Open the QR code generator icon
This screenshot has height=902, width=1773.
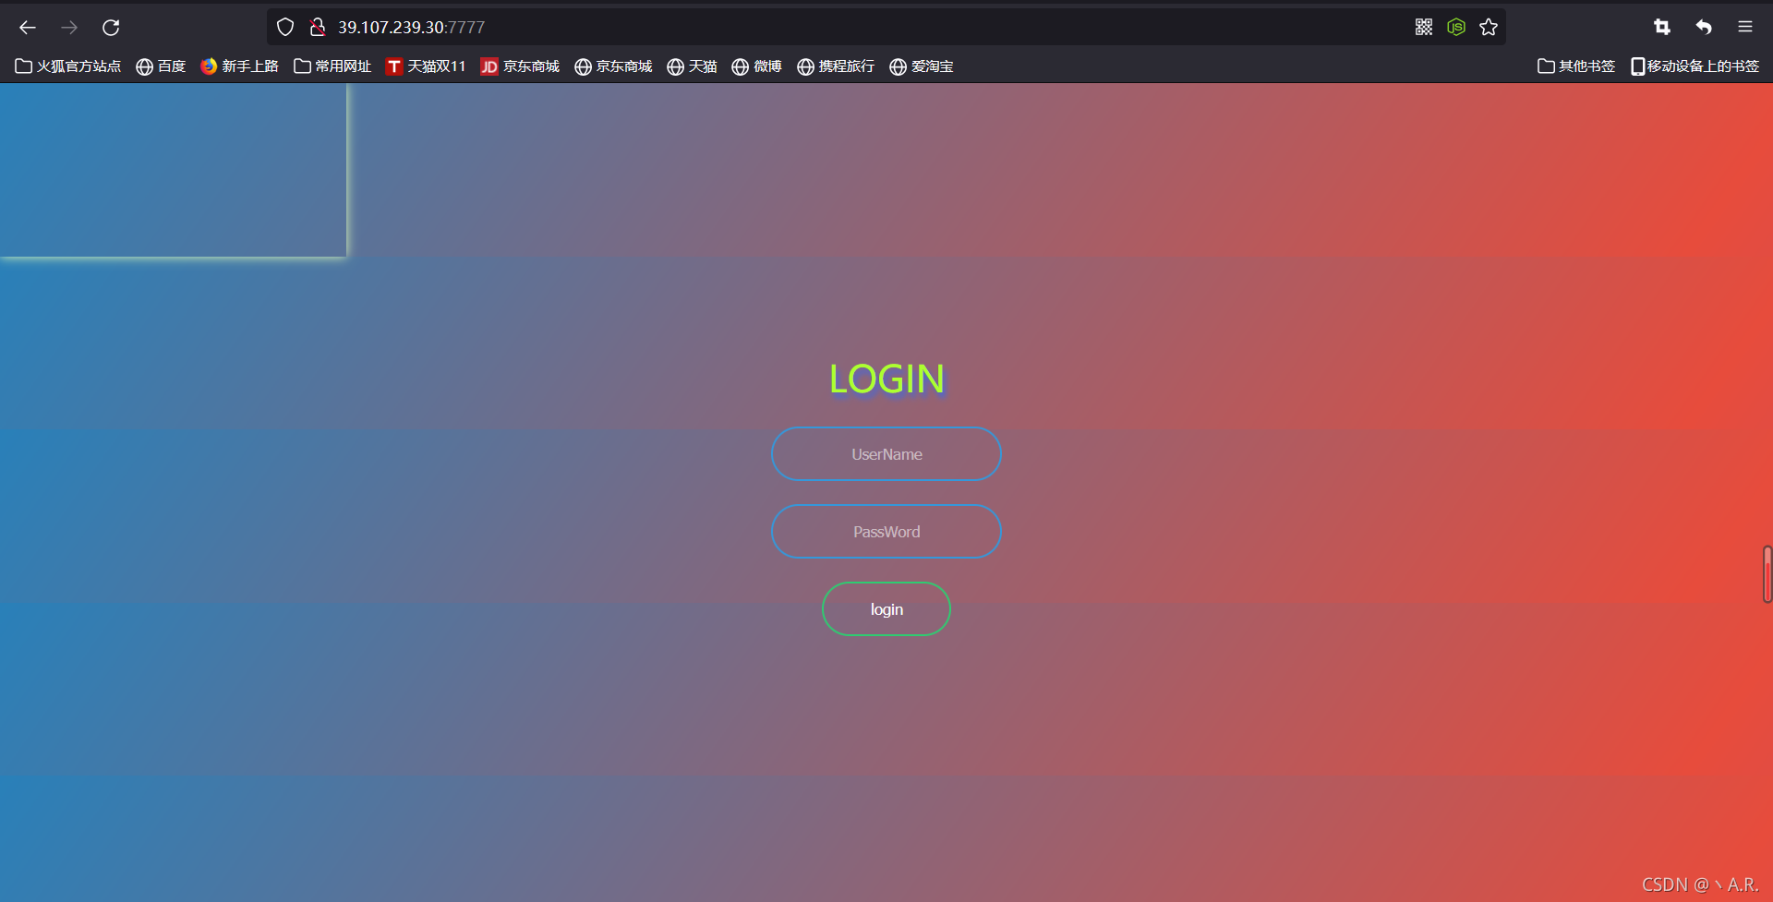pos(1424,28)
